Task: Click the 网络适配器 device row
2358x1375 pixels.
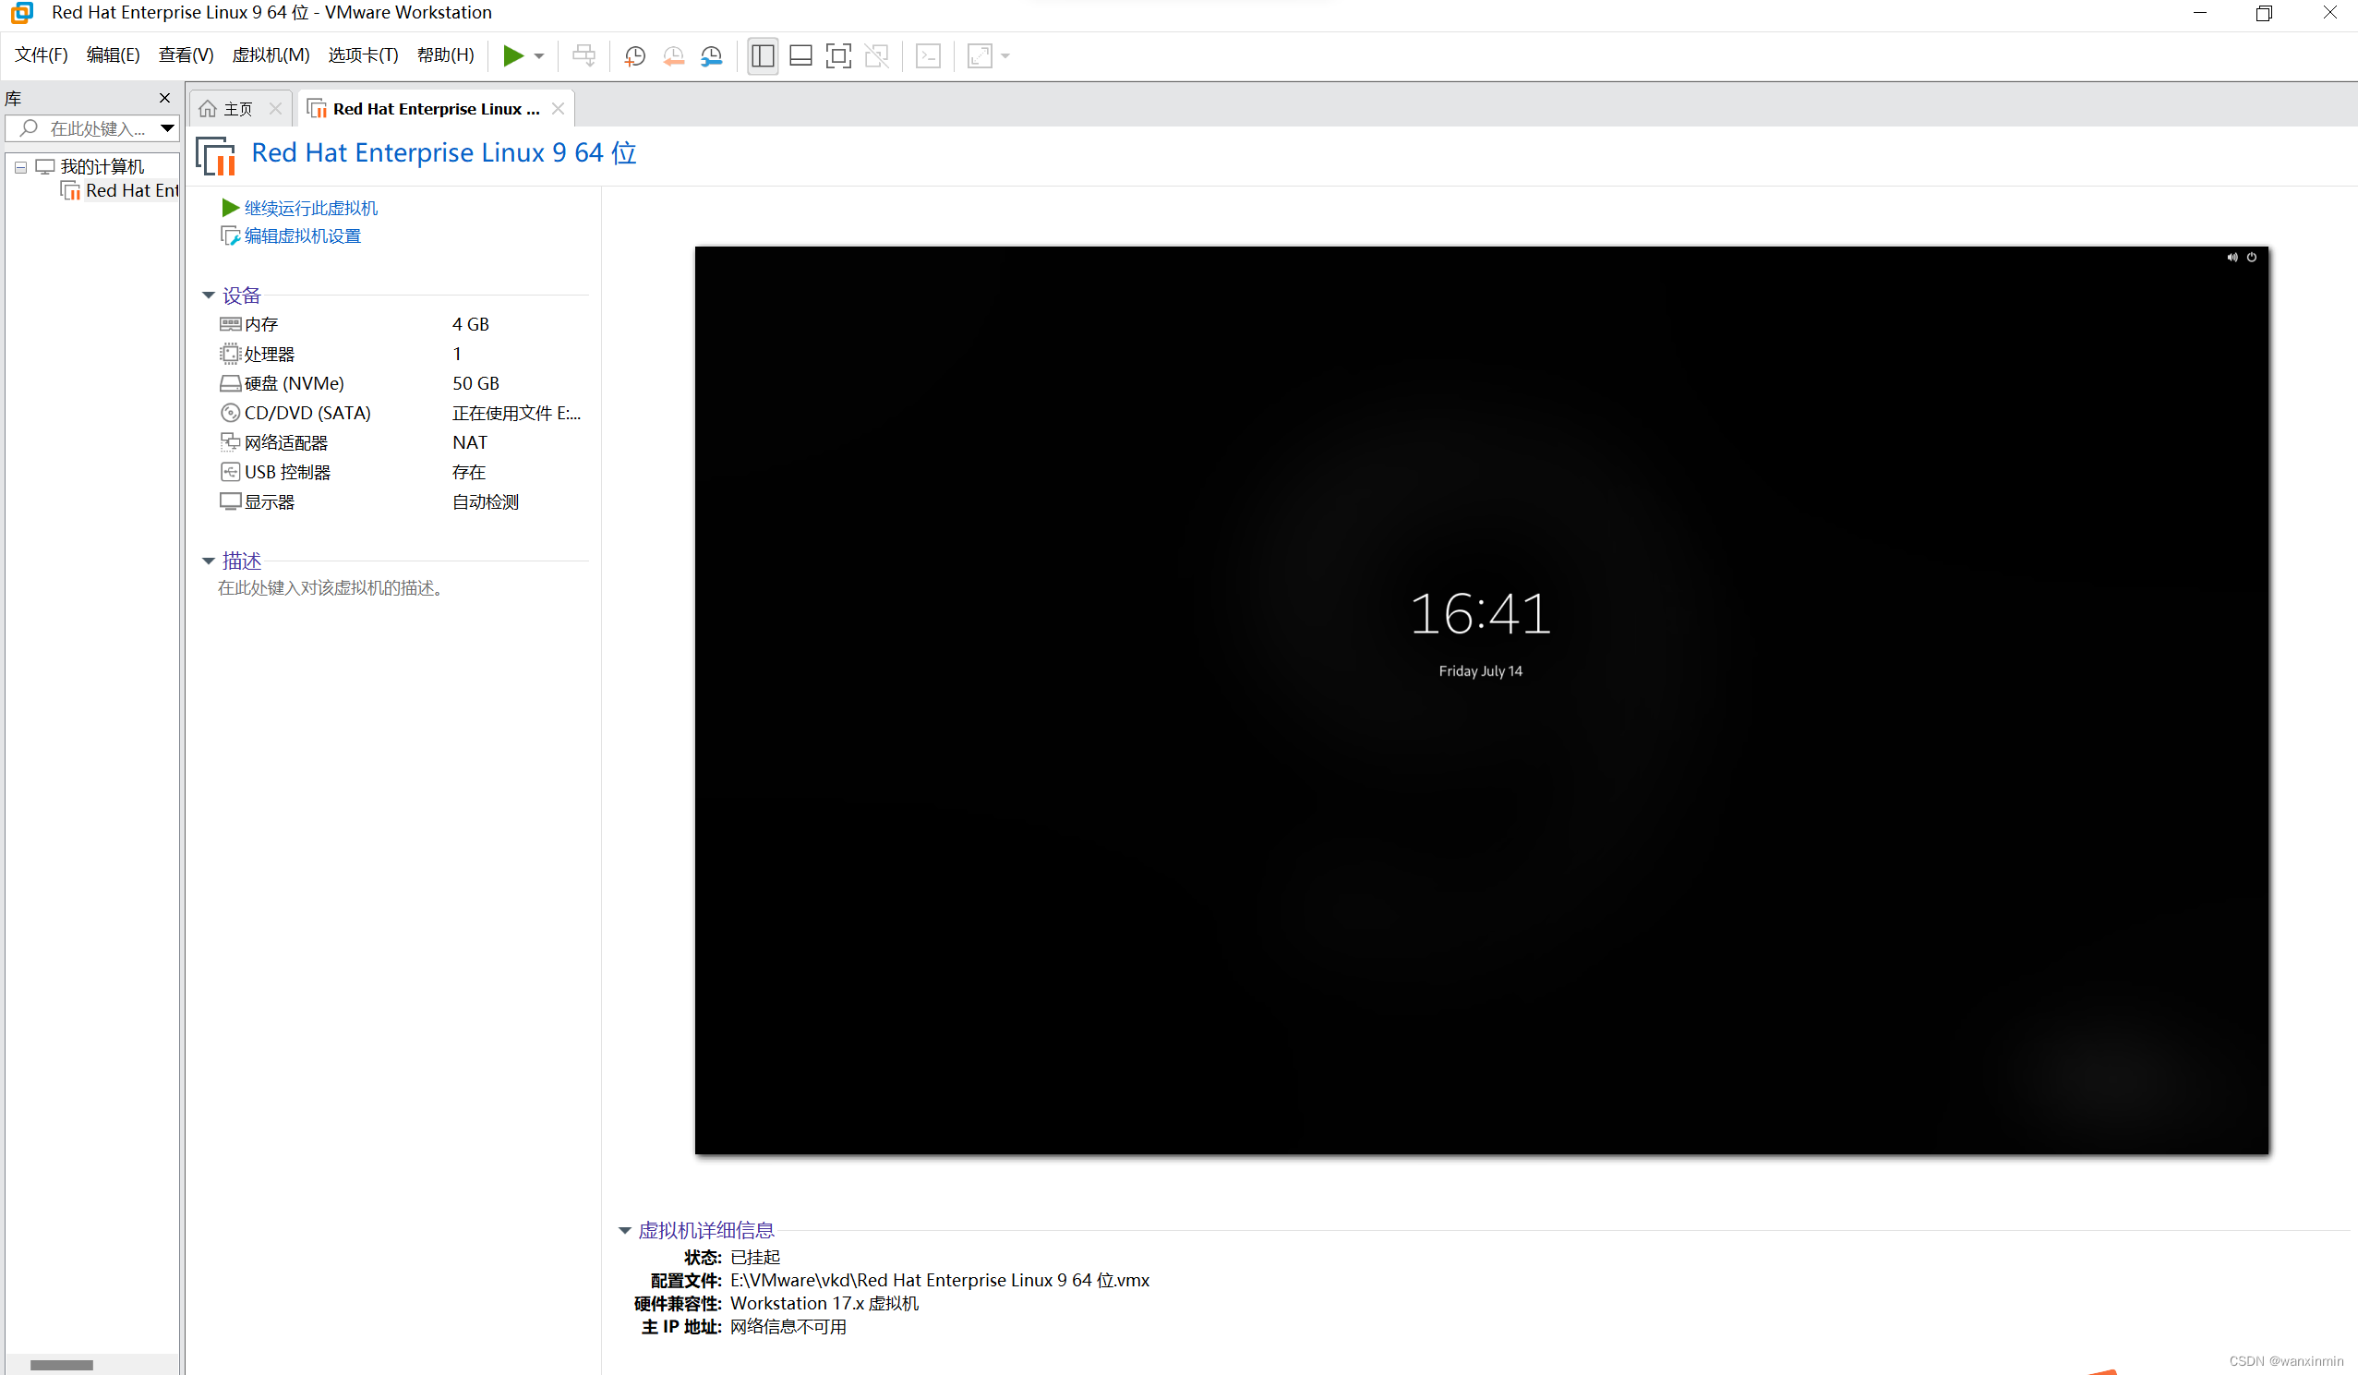Action: coord(403,442)
